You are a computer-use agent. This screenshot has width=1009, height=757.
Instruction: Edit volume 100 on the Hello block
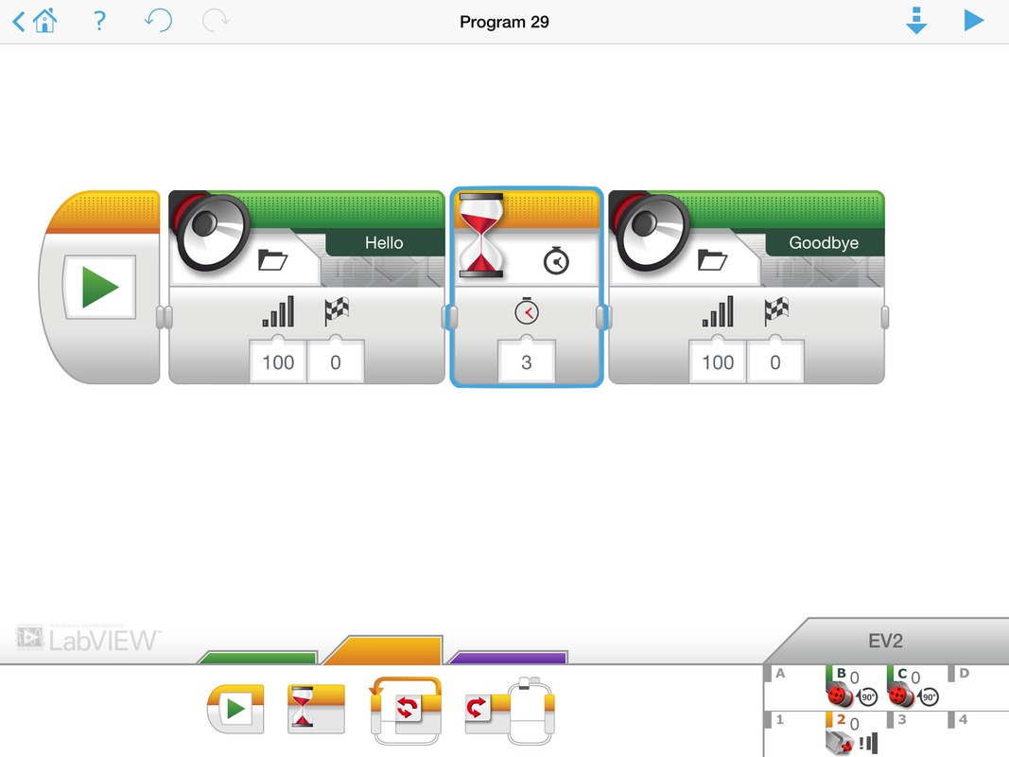[278, 362]
